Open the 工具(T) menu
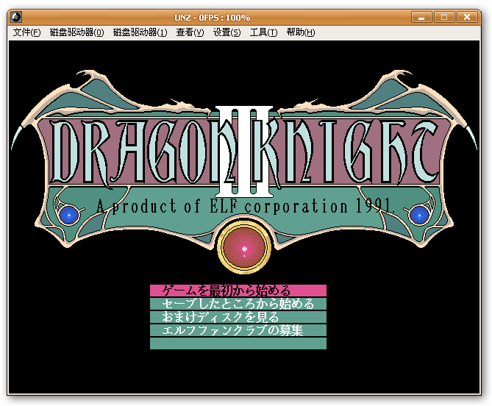Image resolution: width=492 pixels, height=406 pixels. pyautogui.click(x=263, y=32)
